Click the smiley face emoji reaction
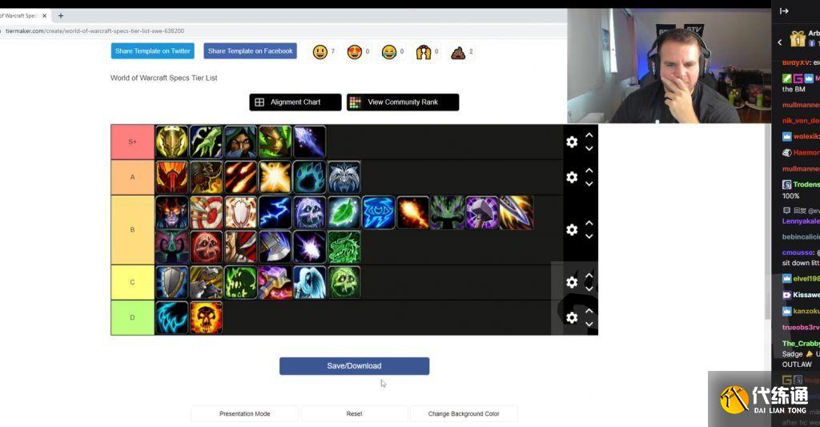Image resolution: width=820 pixels, height=427 pixels. point(320,52)
